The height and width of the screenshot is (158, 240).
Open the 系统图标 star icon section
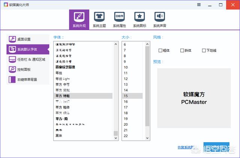point(140,19)
